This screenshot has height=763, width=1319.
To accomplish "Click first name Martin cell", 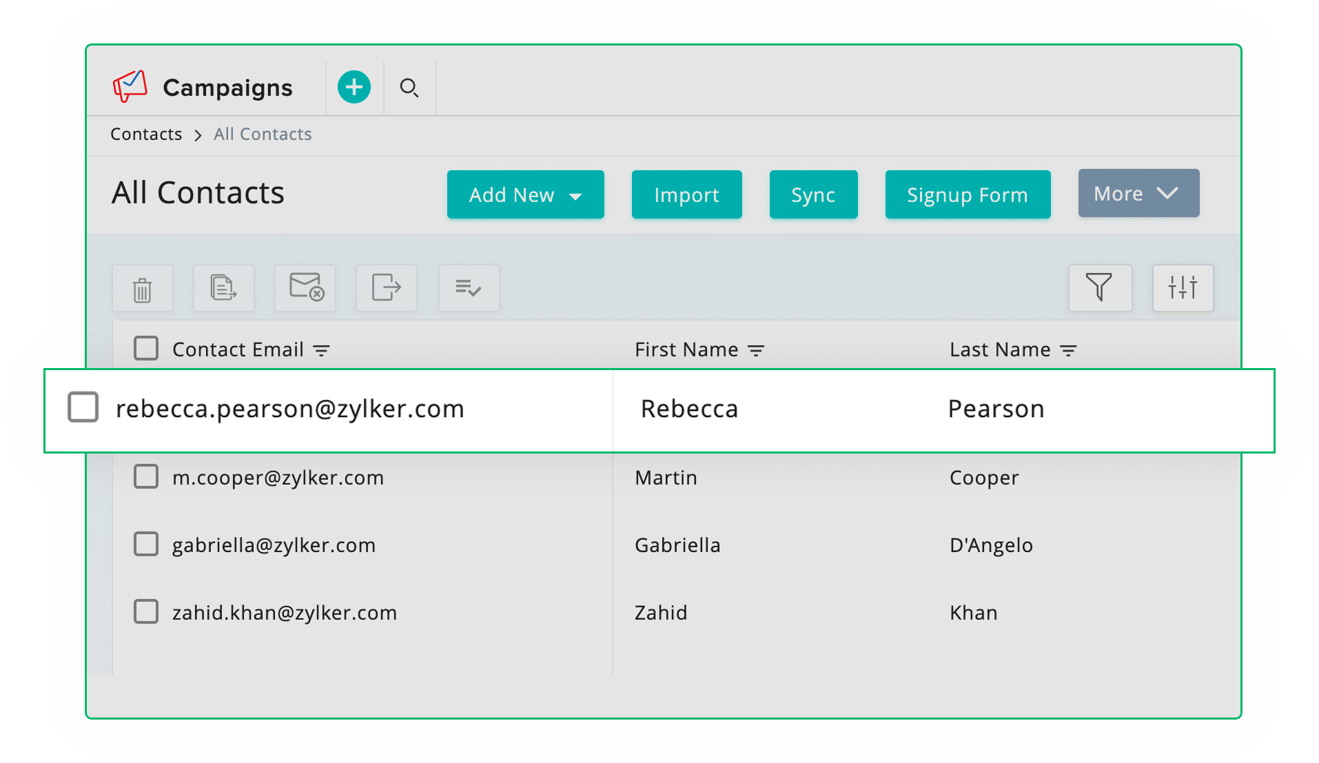I will pyautogui.click(x=666, y=478).
